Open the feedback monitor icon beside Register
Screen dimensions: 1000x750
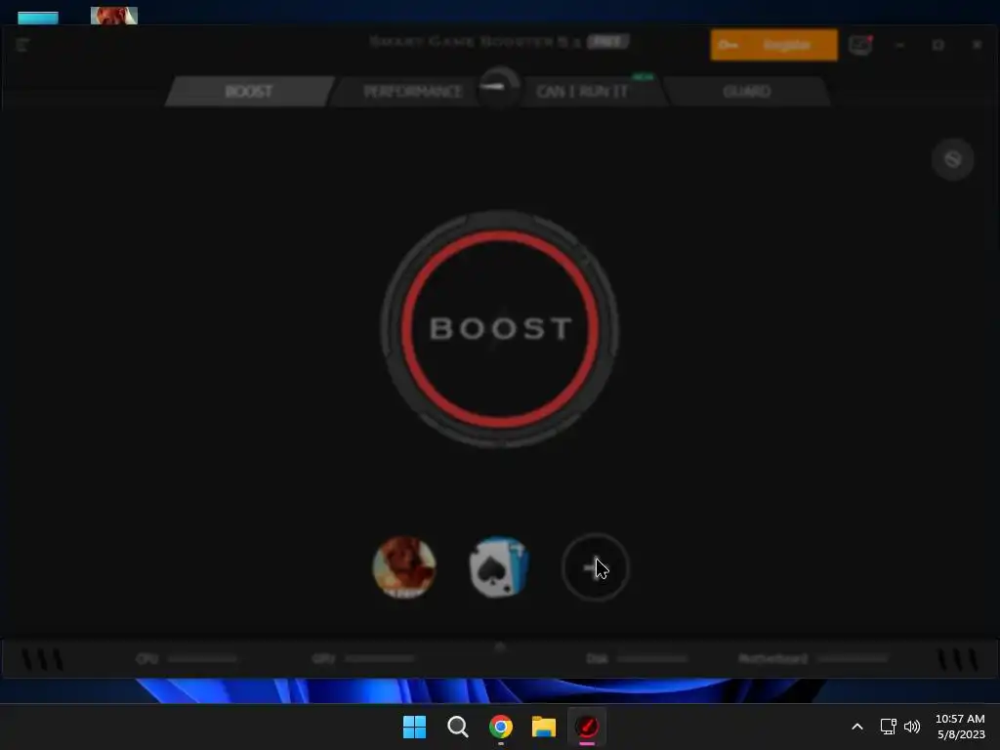[860, 45]
